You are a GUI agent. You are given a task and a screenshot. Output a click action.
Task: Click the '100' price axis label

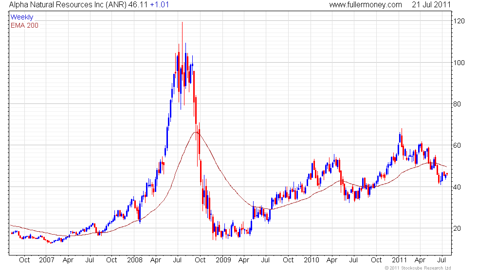[x=459, y=63]
